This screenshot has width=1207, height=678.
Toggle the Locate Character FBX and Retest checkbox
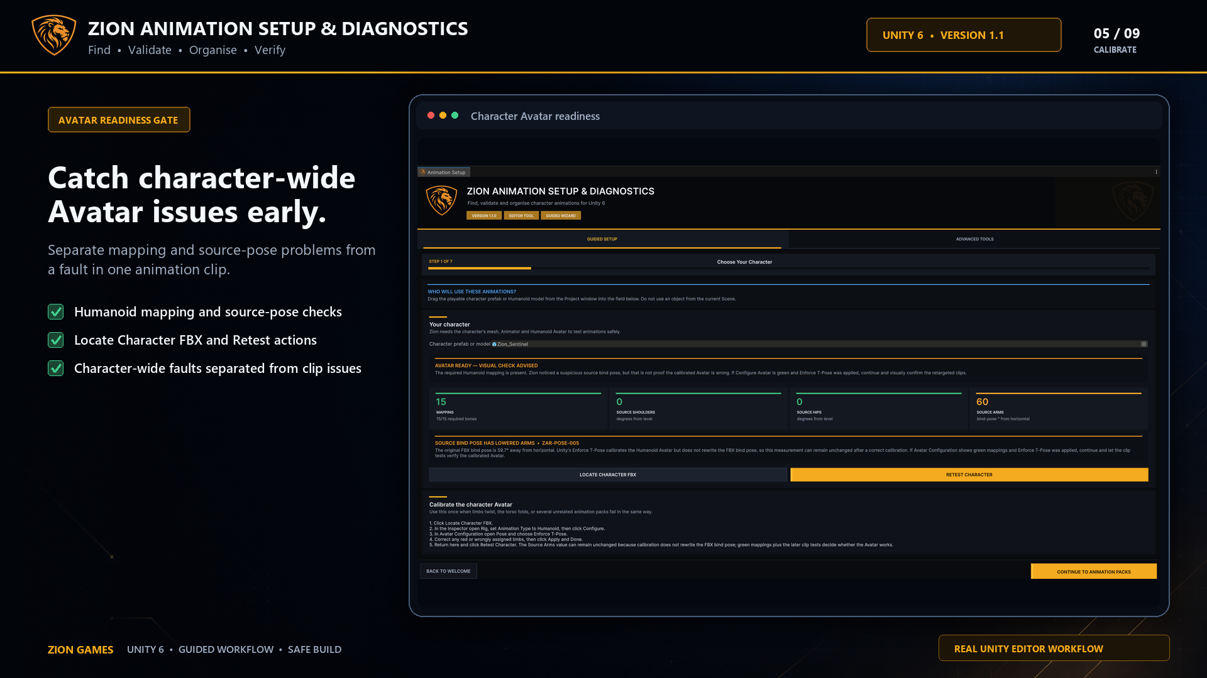(x=56, y=340)
